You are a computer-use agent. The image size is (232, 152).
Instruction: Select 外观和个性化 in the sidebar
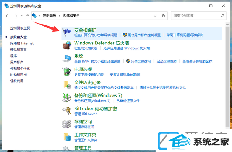(x=20, y=68)
